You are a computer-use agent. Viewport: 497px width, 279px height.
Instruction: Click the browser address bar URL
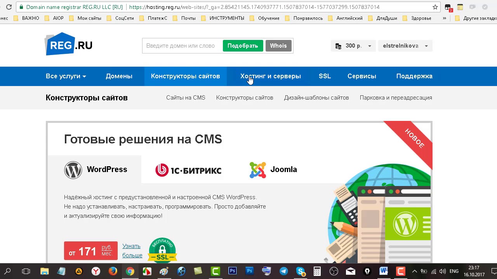(x=254, y=7)
